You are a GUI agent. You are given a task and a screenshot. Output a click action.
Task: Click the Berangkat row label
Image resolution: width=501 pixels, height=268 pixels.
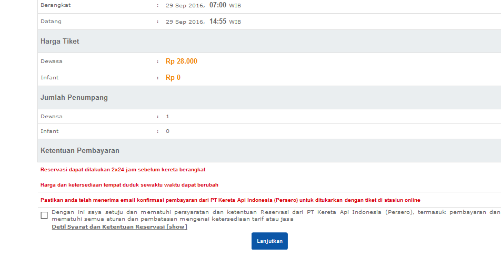coord(56,5)
